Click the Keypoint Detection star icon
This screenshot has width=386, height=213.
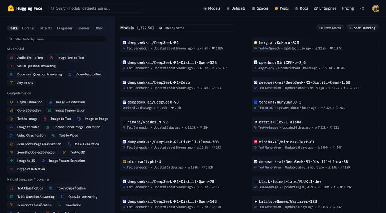[x=12, y=169]
